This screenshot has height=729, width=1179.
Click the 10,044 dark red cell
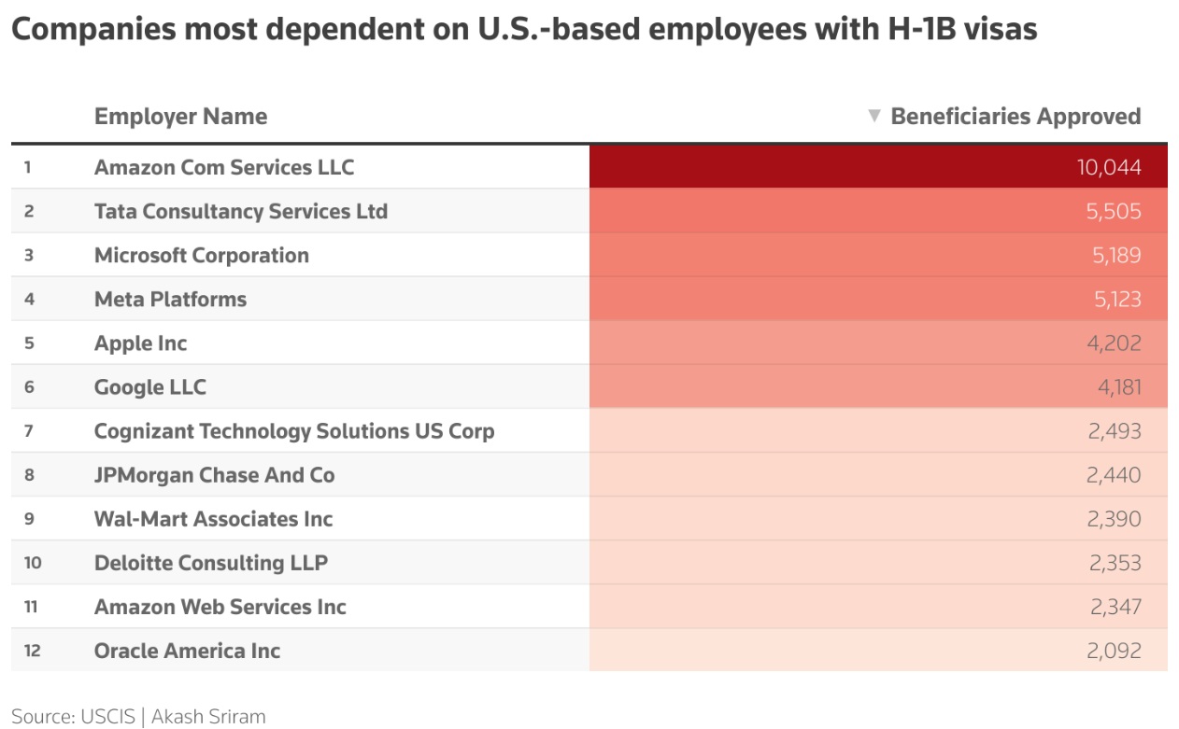[878, 167]
